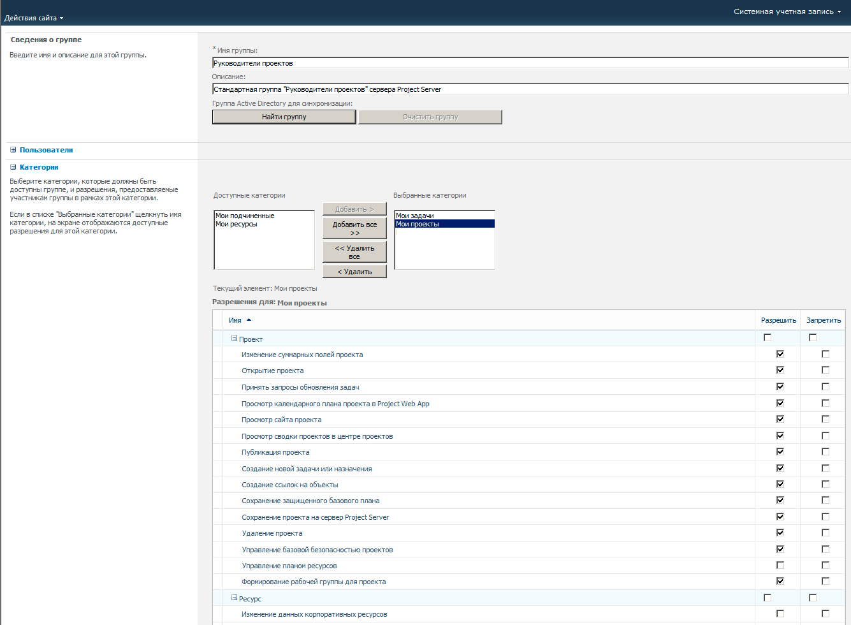The image size is (851, 625).
Task: Uncheck Разрешить for Сохранение защищенного базового плана
Action: [780, 500]
